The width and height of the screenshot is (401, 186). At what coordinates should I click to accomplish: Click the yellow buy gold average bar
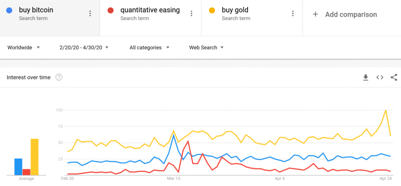click(x=35, y=157)
